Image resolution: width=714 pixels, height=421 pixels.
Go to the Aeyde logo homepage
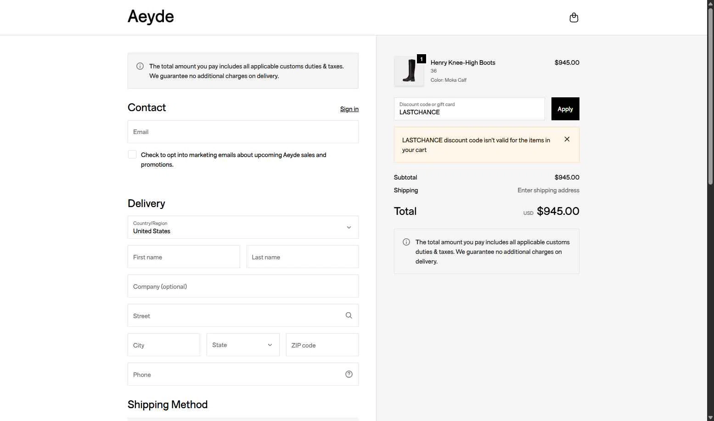tap(151, 17)
